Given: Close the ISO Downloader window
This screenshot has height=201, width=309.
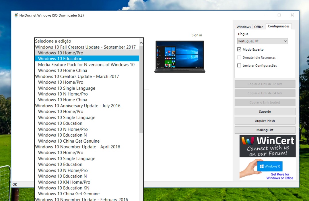Looking at the screenshot, I should point(292,15).
